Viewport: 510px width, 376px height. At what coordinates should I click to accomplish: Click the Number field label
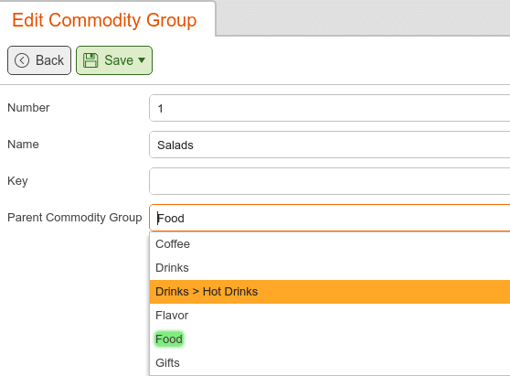[28, 108]
